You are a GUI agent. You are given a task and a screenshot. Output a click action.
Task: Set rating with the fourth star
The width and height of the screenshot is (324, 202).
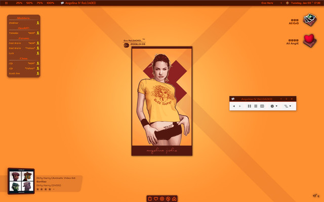coord(50,189)
